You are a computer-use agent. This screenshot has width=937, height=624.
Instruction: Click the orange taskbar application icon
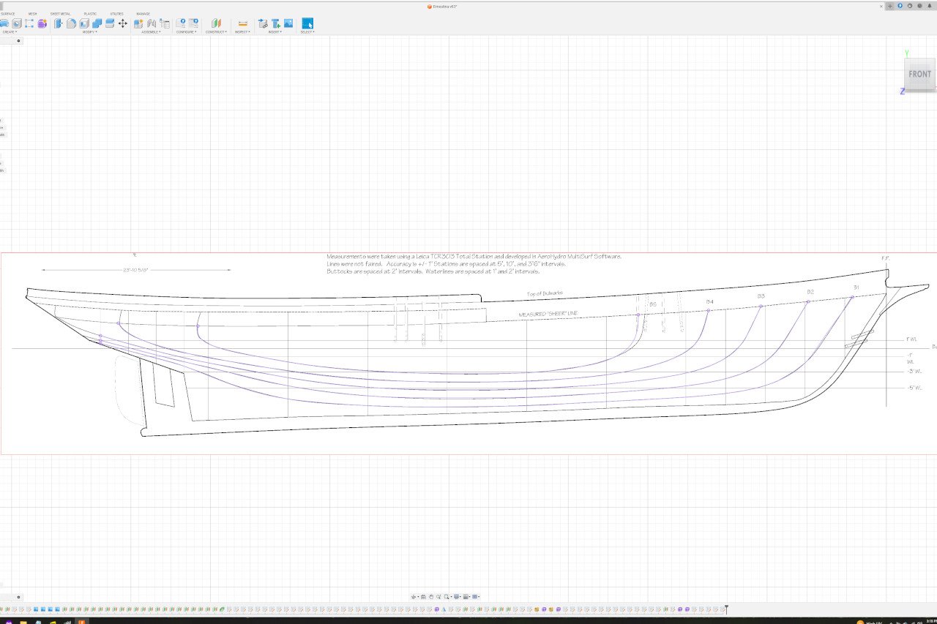[x=81, y=621]
